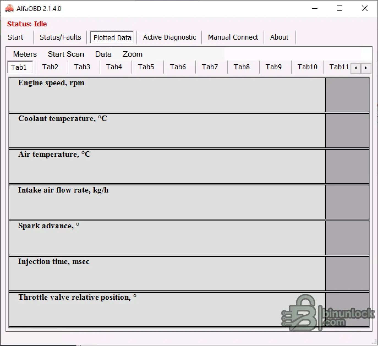The width and height of the screenshot is (378, 346).
Task: Select the Plotted Data tab
Action: pyautogui.click(x=112, y=37)
